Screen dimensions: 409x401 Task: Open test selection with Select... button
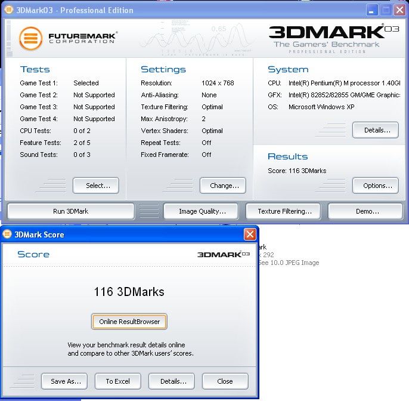96,186
